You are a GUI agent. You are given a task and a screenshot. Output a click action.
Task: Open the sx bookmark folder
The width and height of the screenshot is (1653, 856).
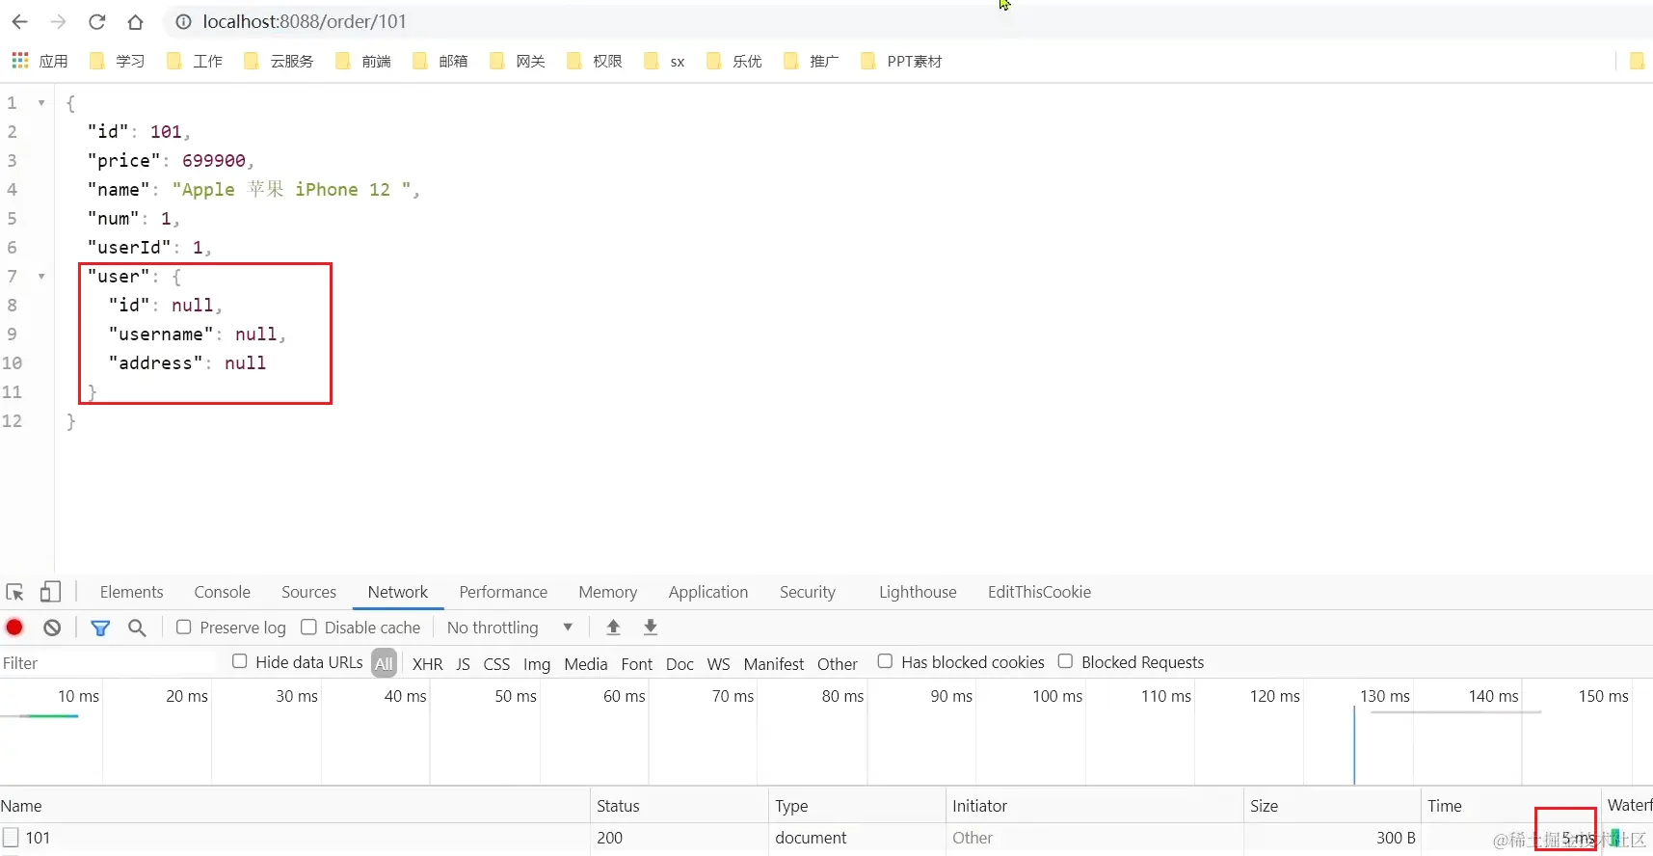tap(664, 61)
